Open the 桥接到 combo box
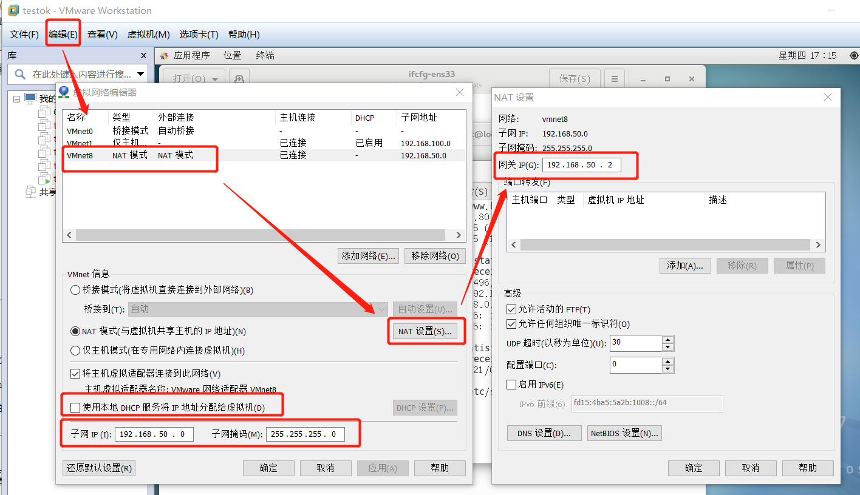 coord(258,309)
